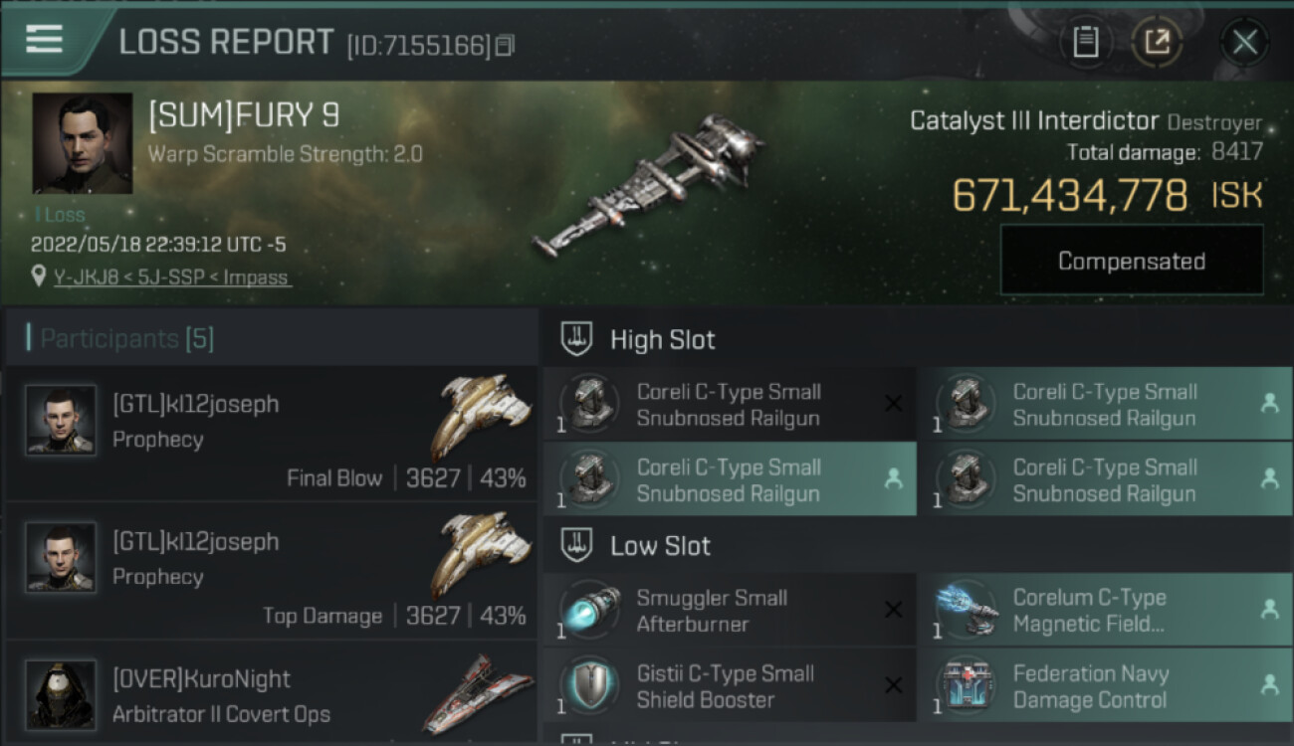Click the Compensated button
Image resolution: width=1294 pixels, height=746 pixels.
point(1132,261)
